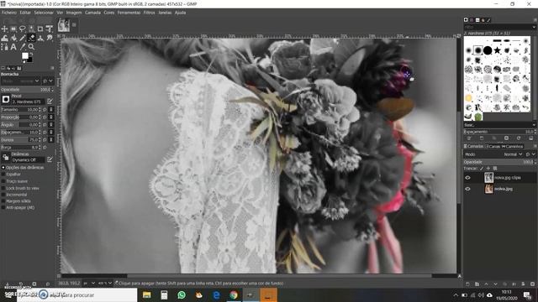Edit the brush 2. Hardness 075
The height and width of the screenshot is (302, 538).
click(x=50, y=101)
